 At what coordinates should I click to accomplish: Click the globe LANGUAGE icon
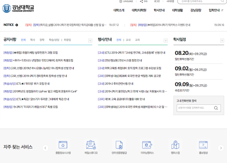click(x=121, y=1)
